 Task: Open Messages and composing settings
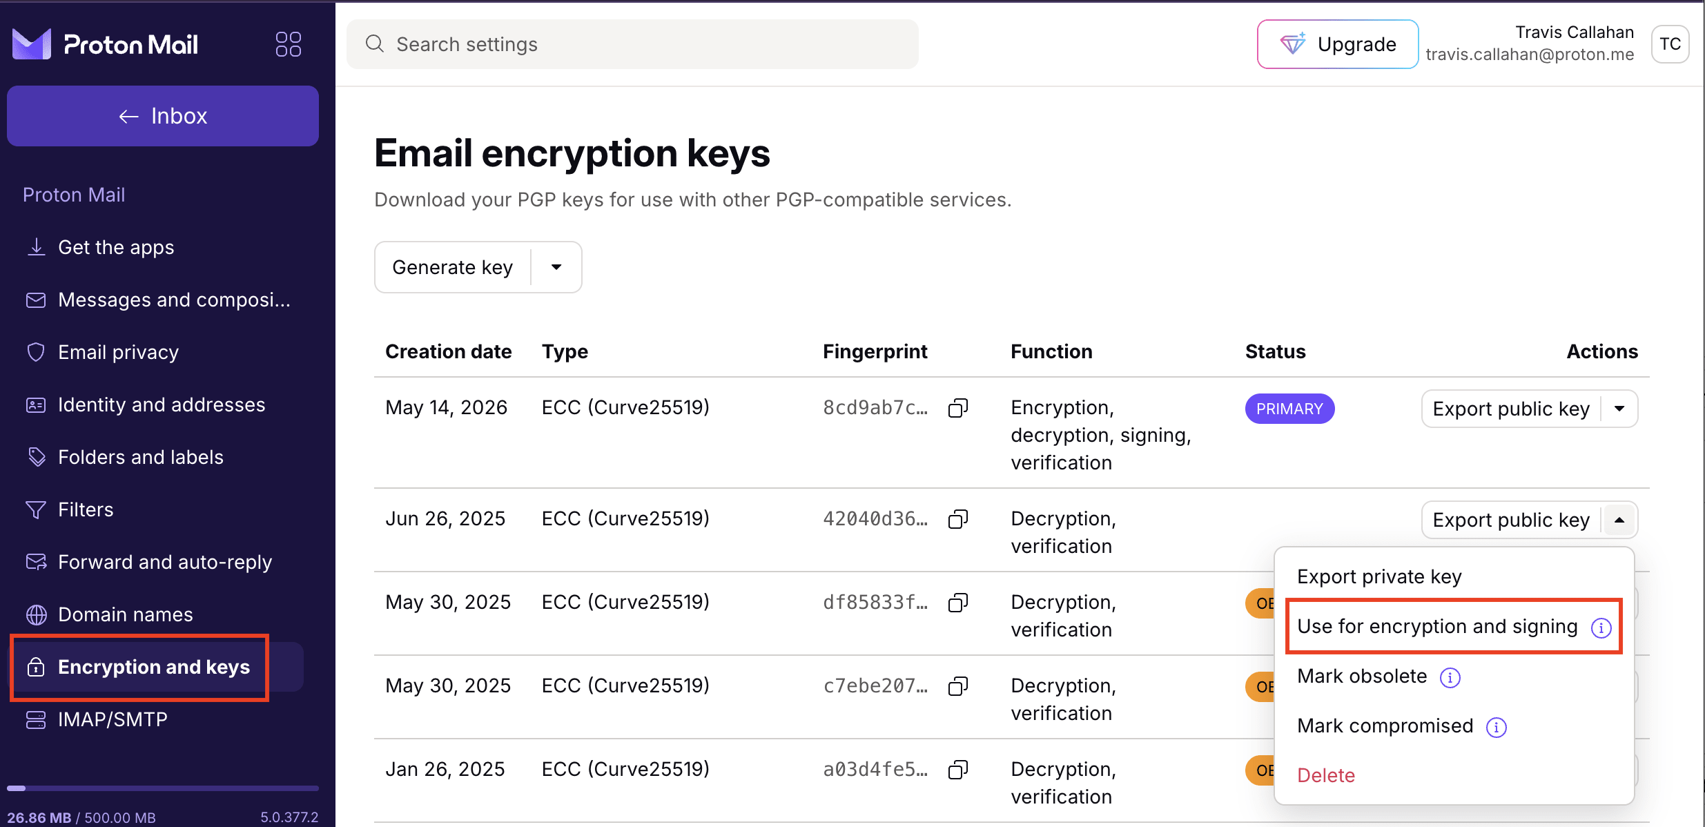[x=157, y=300]
